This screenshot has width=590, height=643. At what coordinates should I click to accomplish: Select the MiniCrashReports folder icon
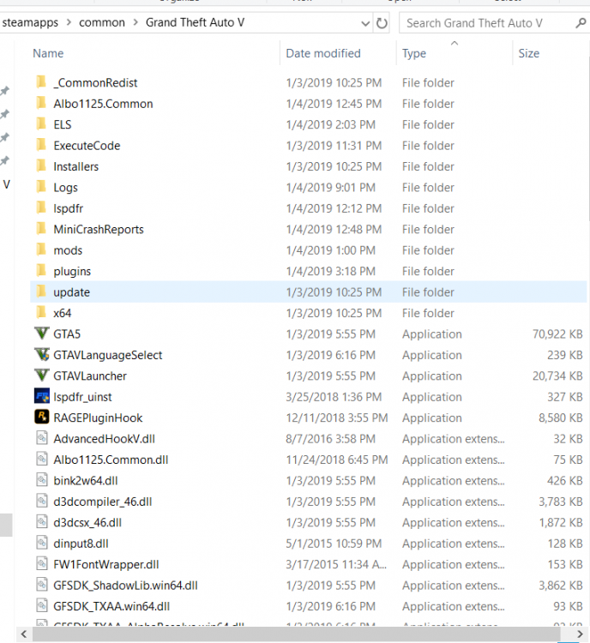[x=41, y=229]
